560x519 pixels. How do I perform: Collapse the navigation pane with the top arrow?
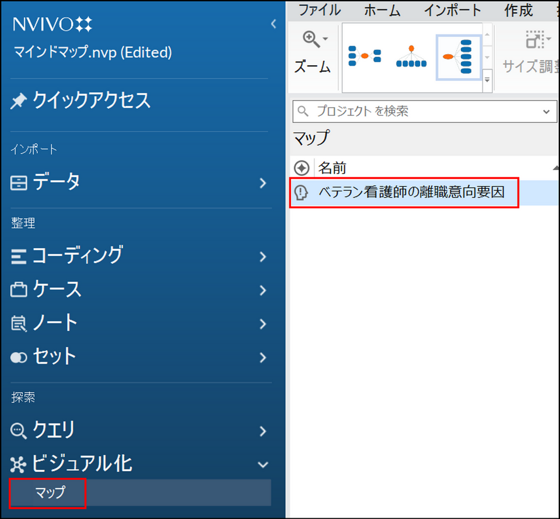(273, 24)
